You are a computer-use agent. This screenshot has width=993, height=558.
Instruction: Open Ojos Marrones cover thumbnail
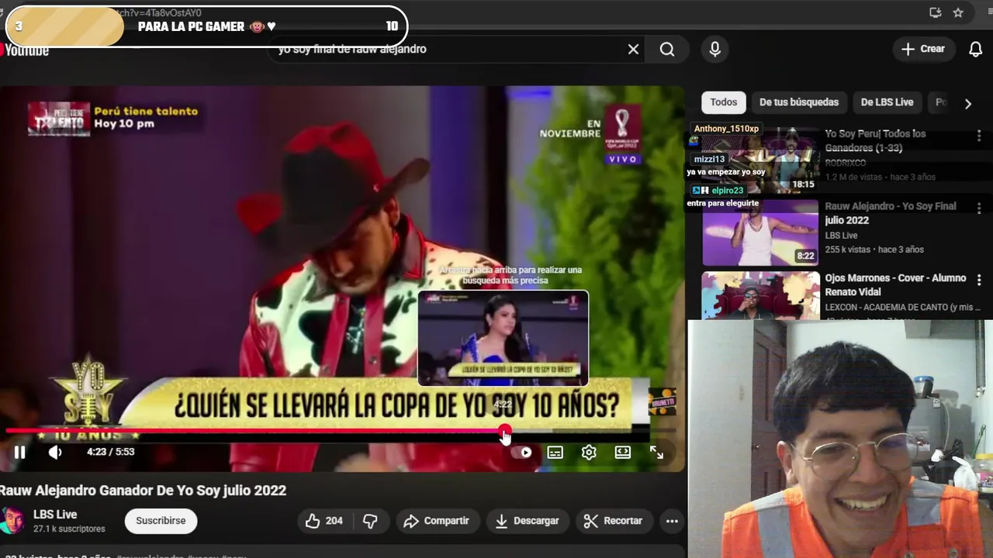click(x=760, y=295)
